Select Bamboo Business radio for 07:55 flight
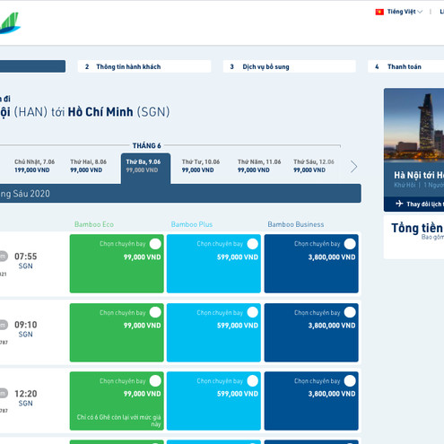444x444 pixels. click(x=350, y=244)
